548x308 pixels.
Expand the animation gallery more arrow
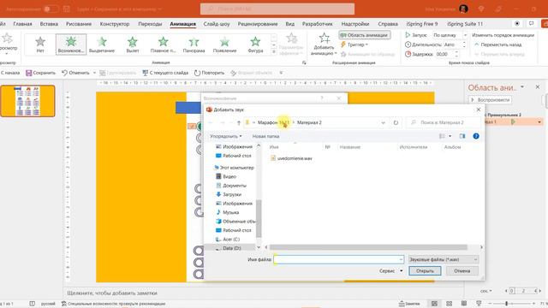coord(274,51)
